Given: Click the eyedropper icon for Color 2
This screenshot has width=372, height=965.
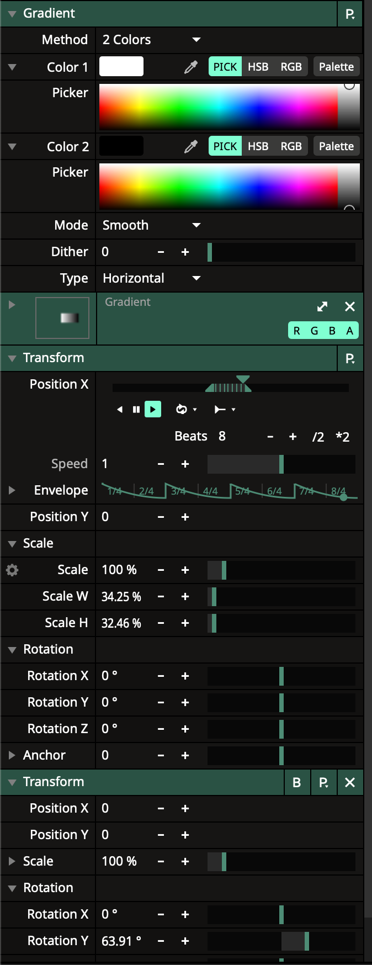Looking at the screenshot, I should (190, 147).
